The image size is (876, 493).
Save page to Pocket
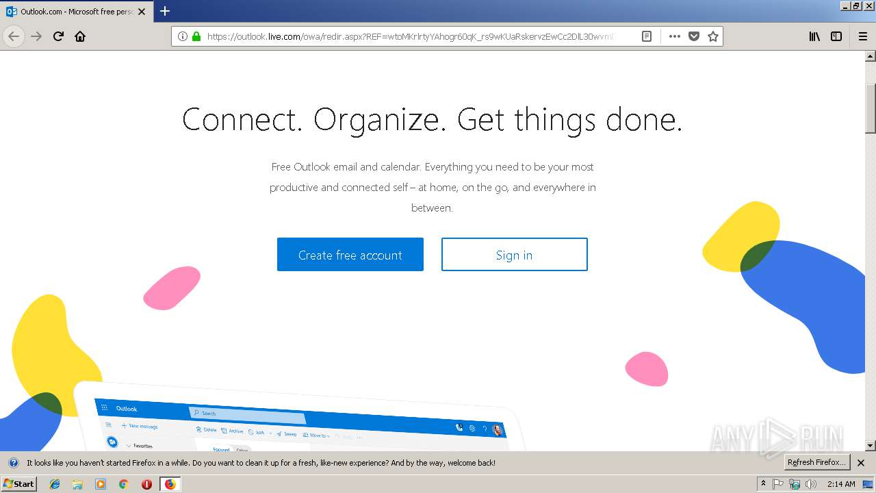pyautogui.click(x=694, y=36)
